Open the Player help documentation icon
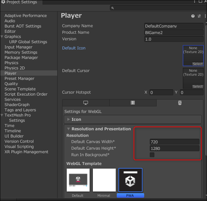The image size is (207, 201). 193,16
